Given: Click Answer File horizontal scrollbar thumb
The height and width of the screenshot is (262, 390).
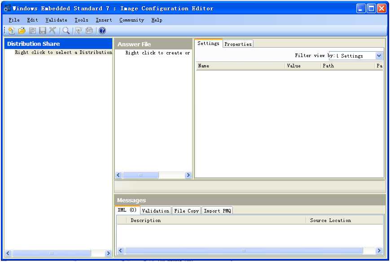Looking at the screenshot, I should click(140, 175).
